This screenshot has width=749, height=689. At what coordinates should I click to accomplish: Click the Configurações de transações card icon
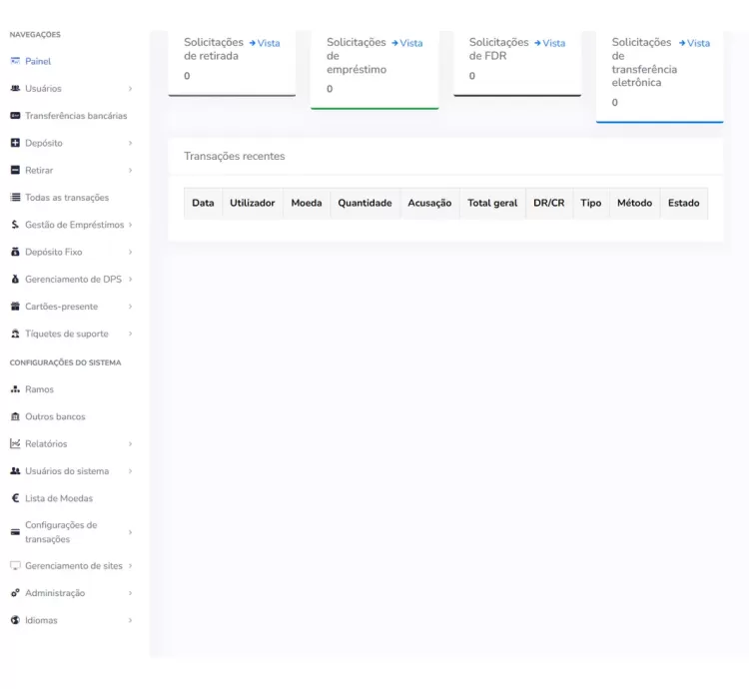tap(15, 532)
